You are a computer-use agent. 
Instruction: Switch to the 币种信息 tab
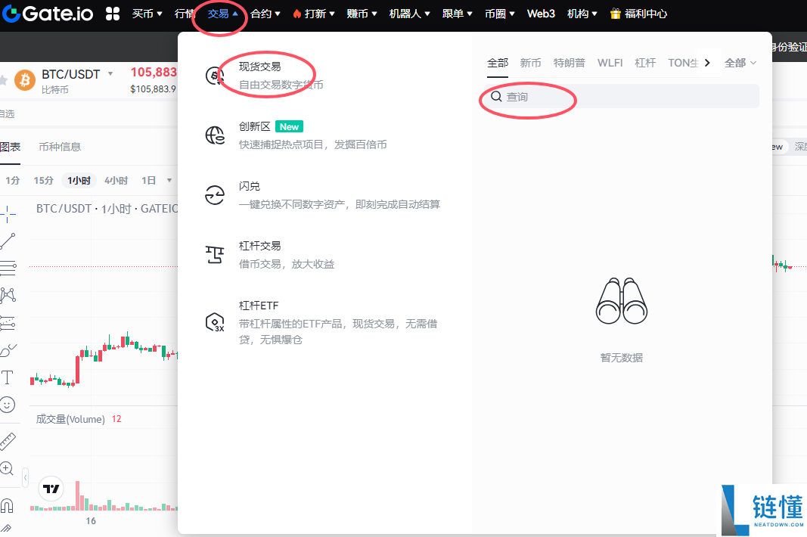60,147
